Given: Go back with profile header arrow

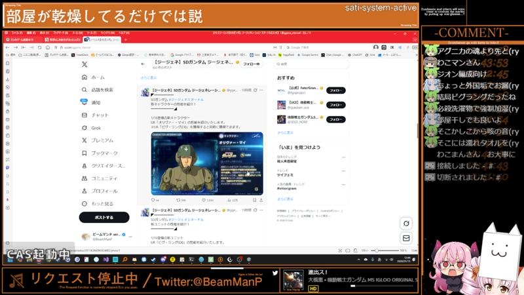Looking at the screenshot, I should tap(143, 64).
